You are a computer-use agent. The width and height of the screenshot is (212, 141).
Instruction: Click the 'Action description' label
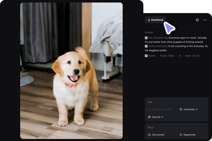pos(158,46)
